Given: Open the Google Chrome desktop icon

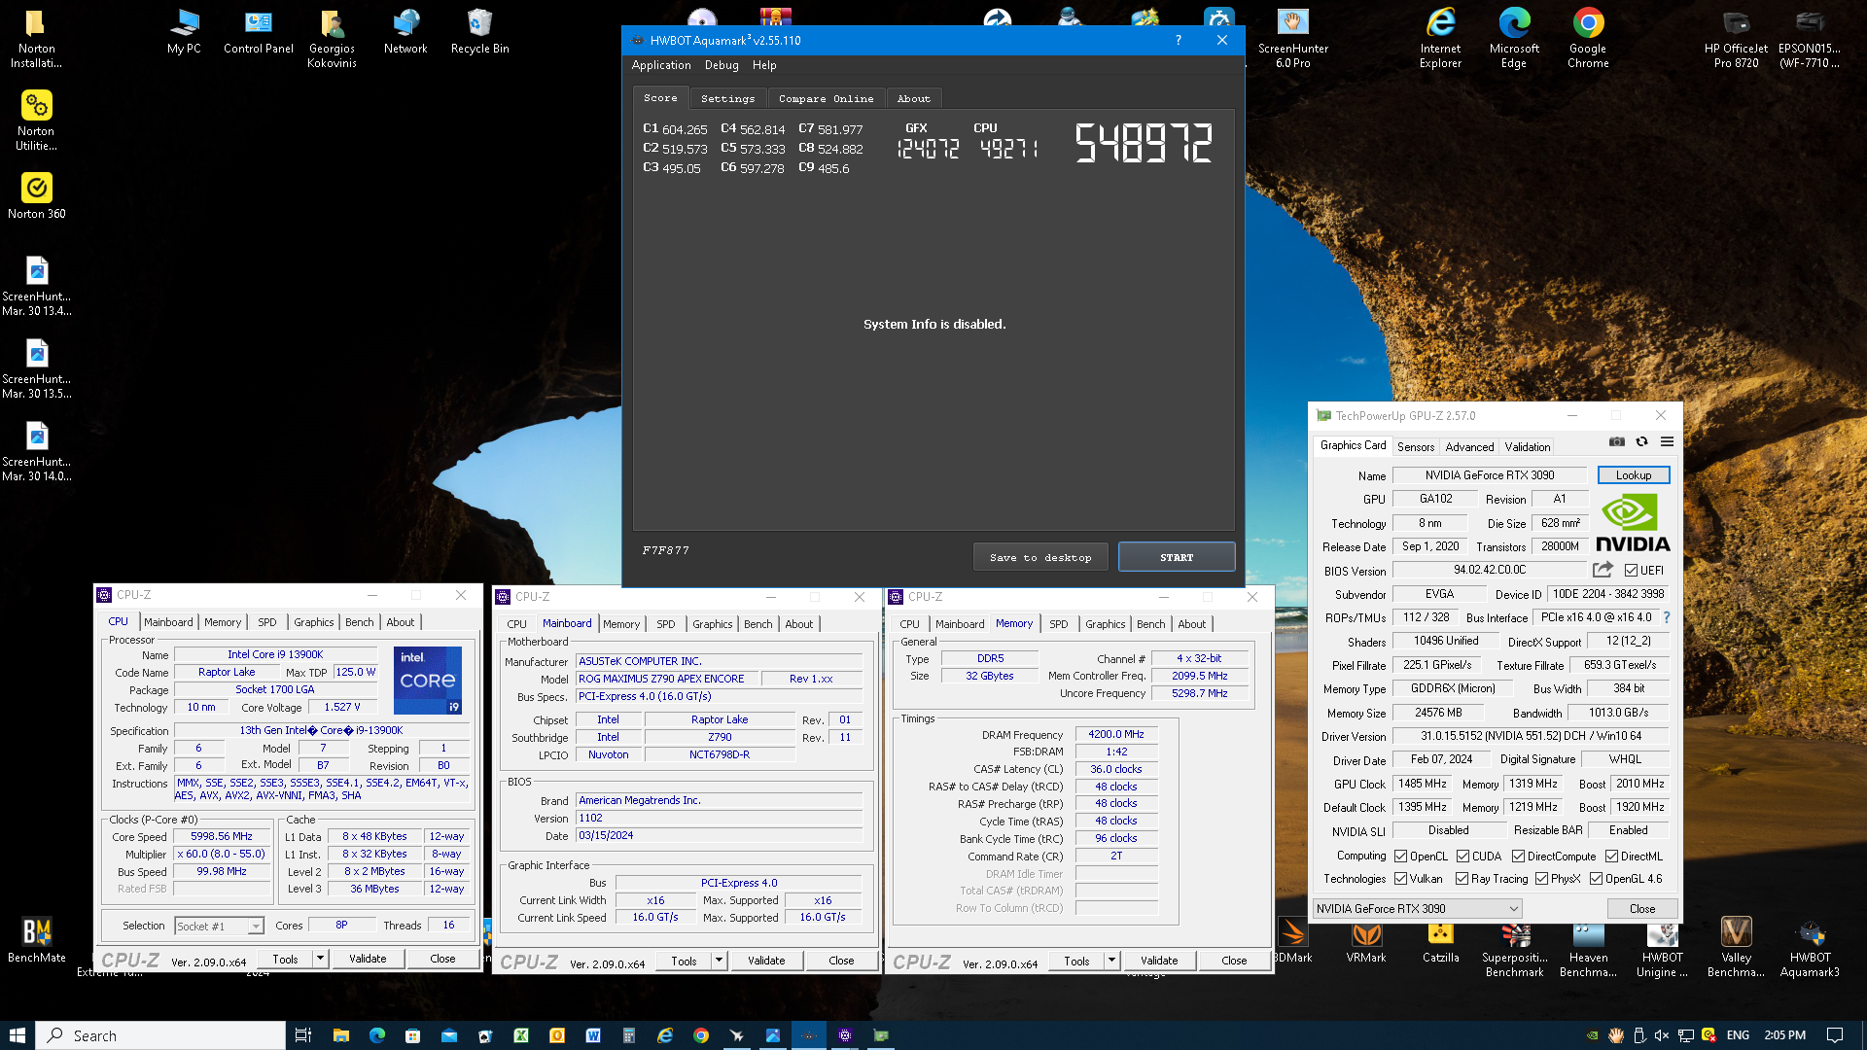Looking at the screenshot, I should (1588, 39).
